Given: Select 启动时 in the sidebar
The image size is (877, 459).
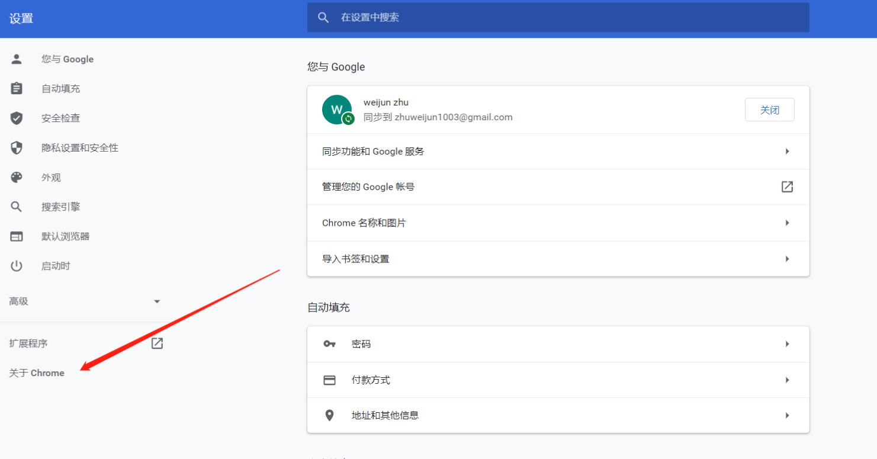Looking at the screenshot, I should click(x=56, y=266).
